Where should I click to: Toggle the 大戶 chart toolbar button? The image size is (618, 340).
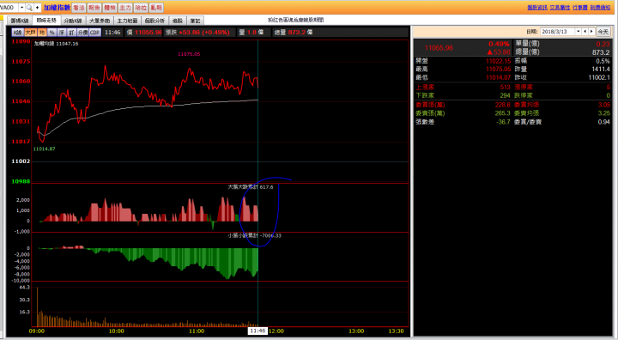pyautogui.click(x=30, y=33)
